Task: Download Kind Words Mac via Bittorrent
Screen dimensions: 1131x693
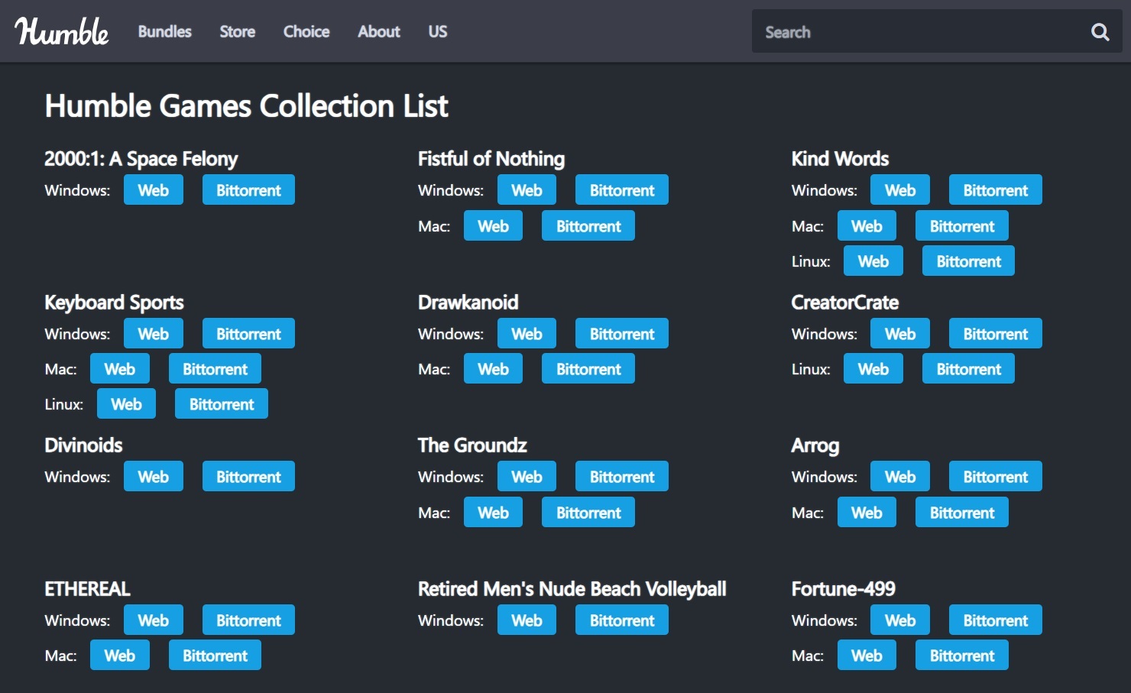Action: [x=962, y=226]
